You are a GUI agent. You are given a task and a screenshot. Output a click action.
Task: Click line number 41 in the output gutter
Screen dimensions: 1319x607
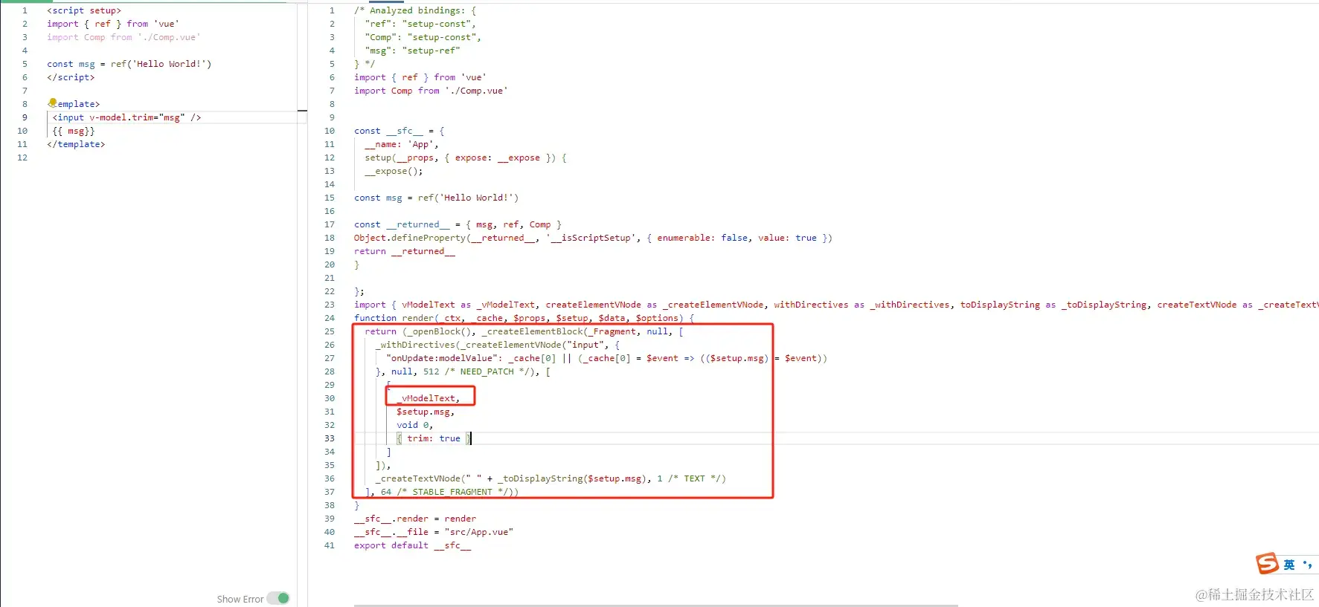330,545
